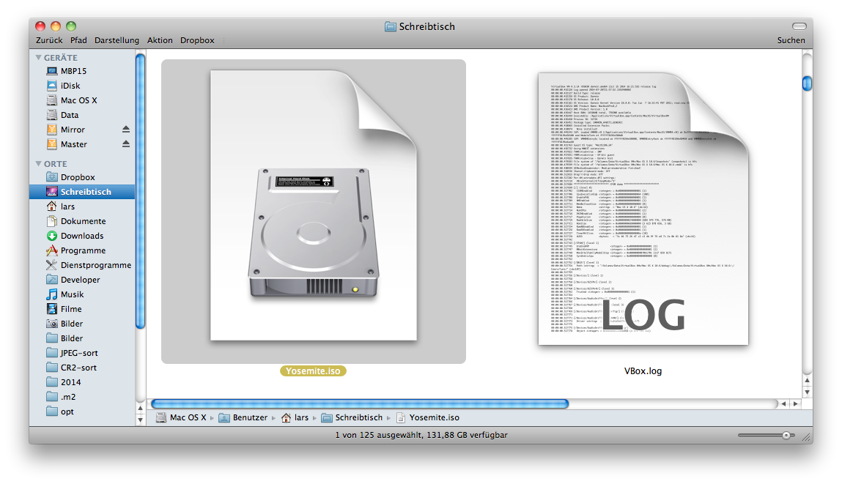The image size is (842, 484).
Task: Click horizontal scrollbar left arrow
Action: pos(784,403)
